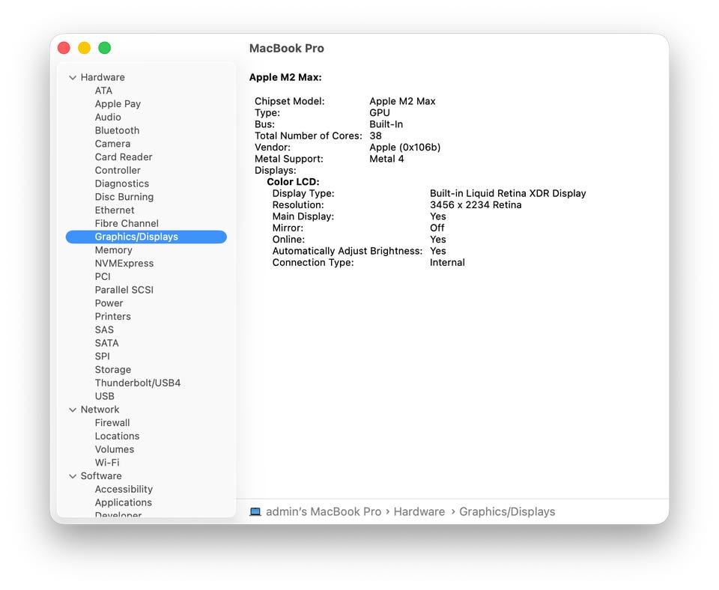
Task: Click Graphics/Displays in the path bar
Action: click(x=507, y=512)
